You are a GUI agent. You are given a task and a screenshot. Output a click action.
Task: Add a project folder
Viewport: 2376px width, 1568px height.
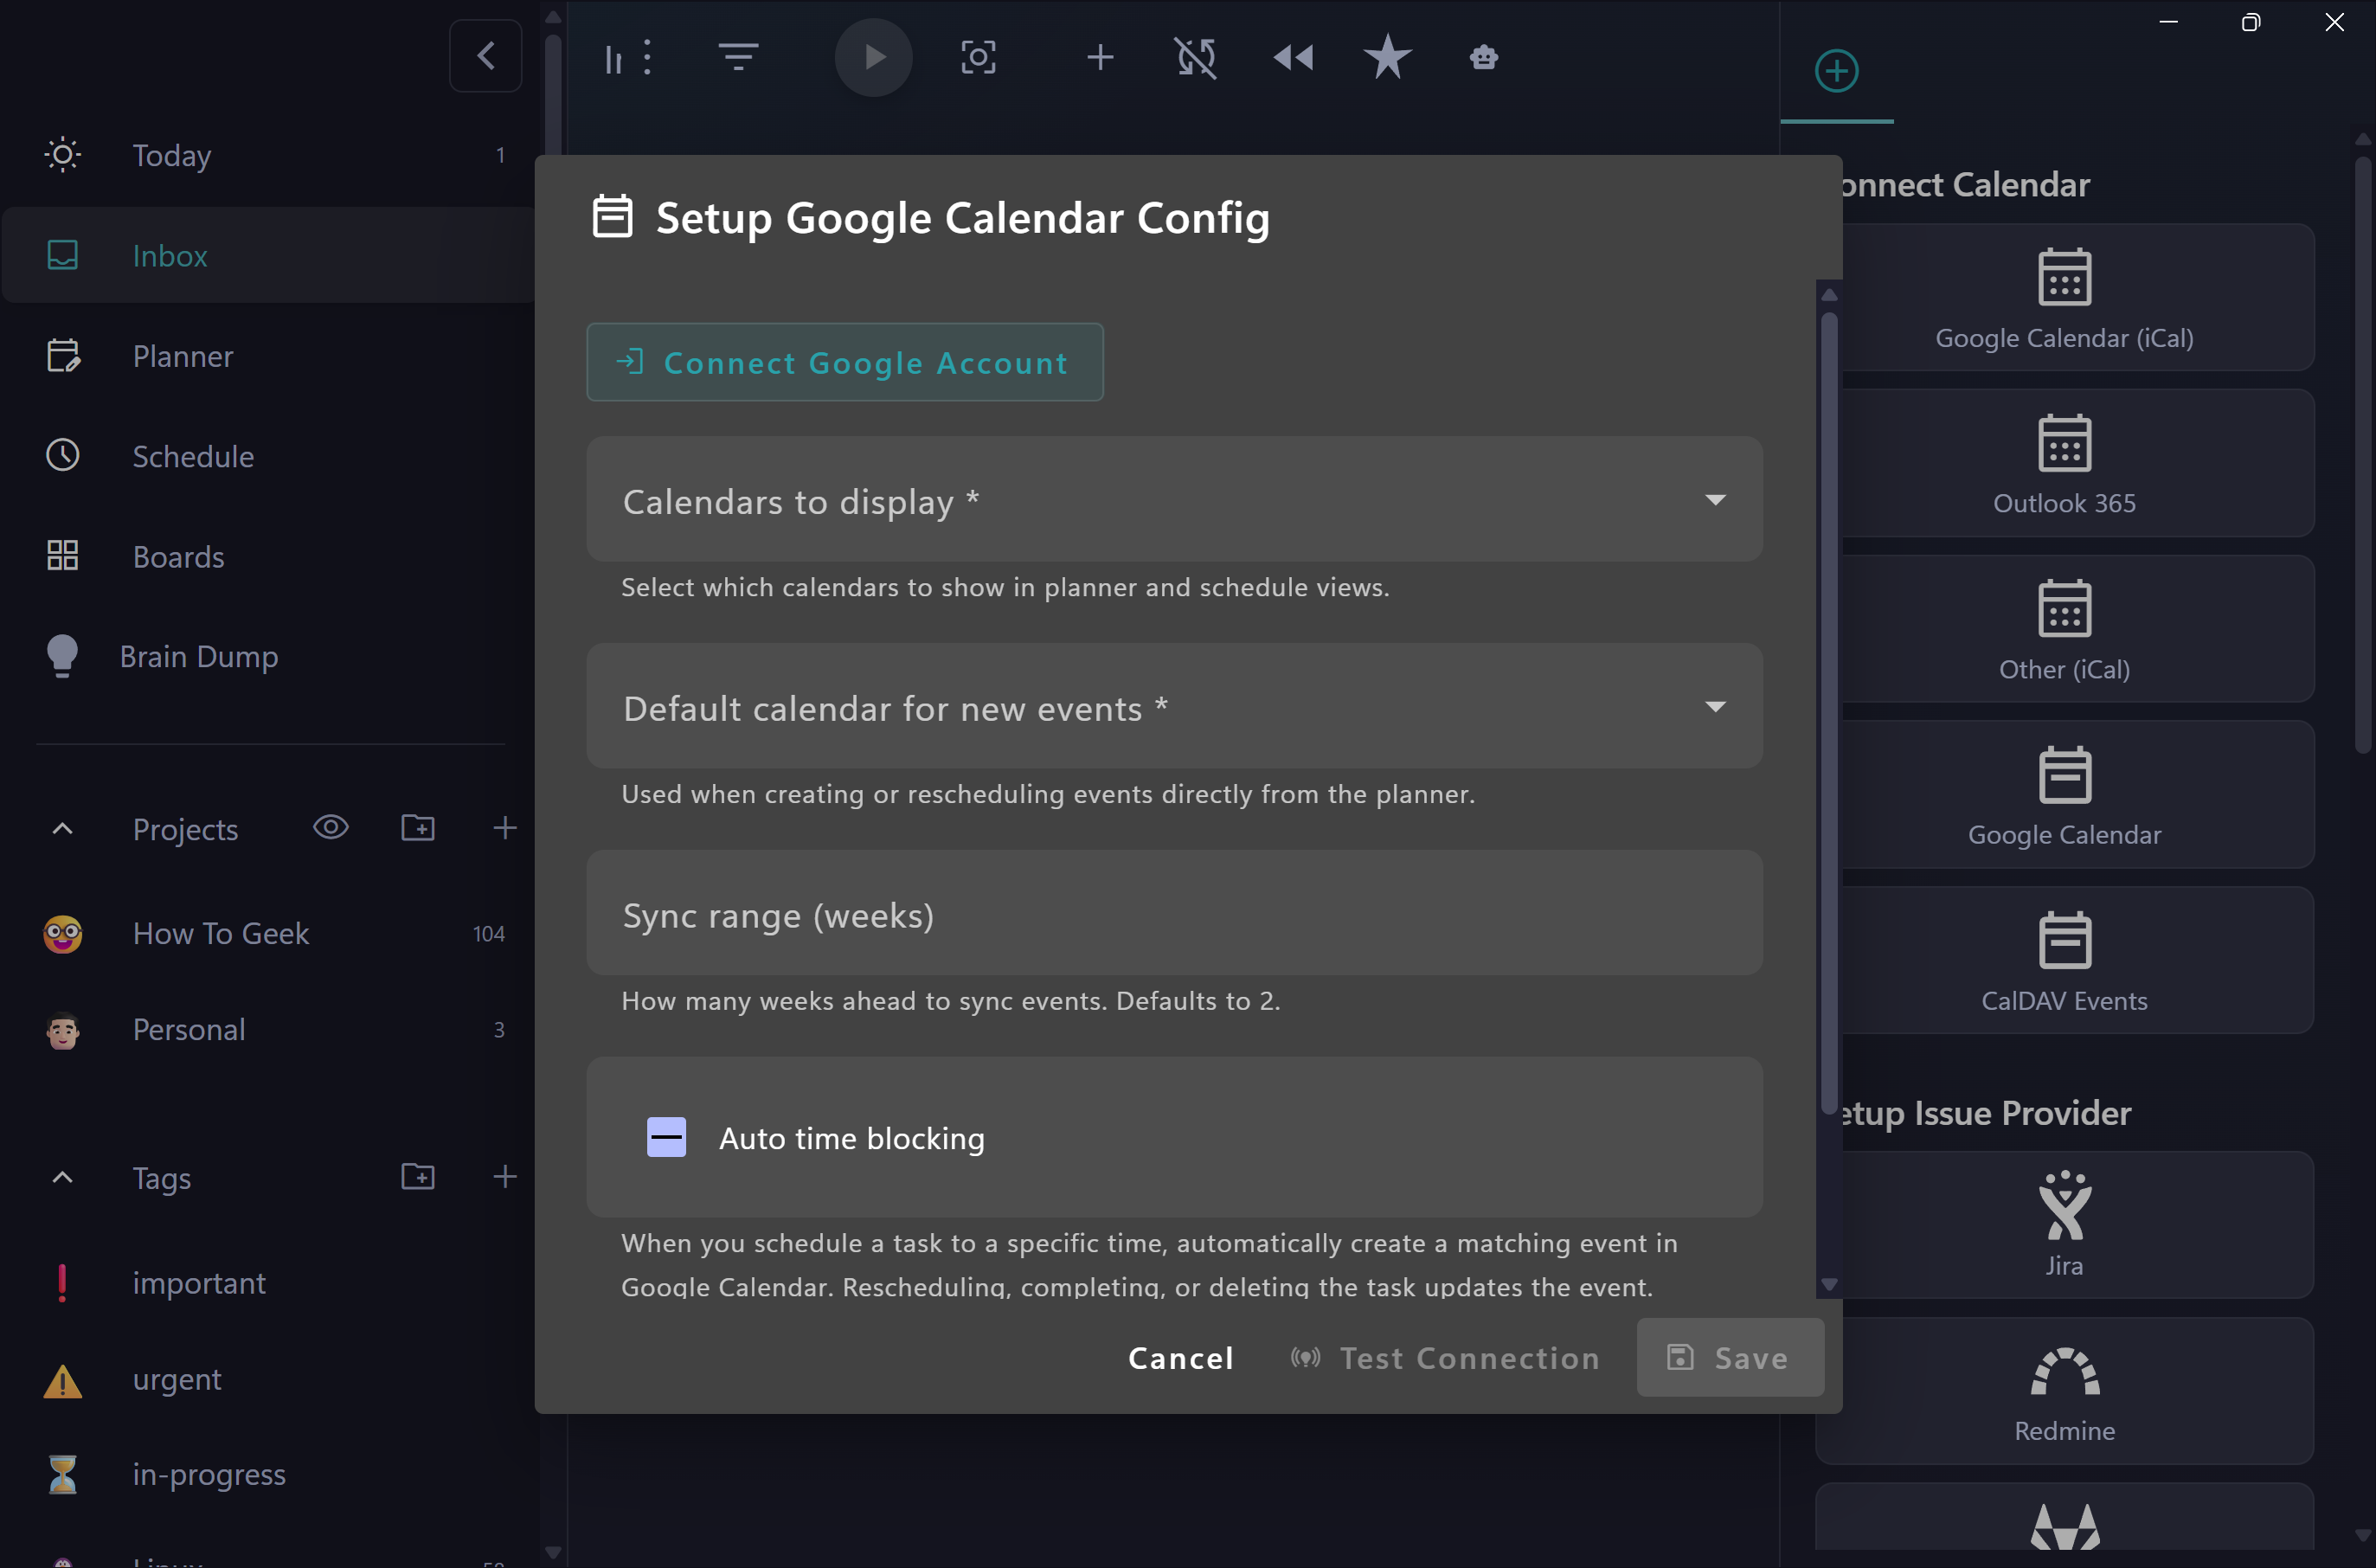[418, 828]
